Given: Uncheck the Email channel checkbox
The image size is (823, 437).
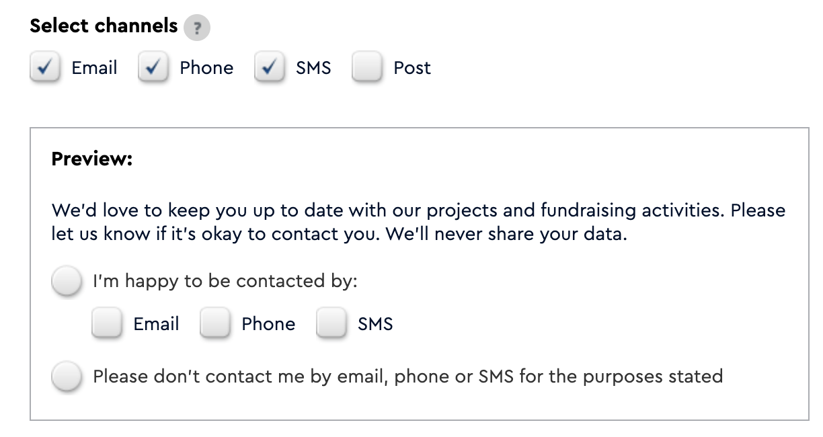Looking at the screenshot, I should pos(45,68).
